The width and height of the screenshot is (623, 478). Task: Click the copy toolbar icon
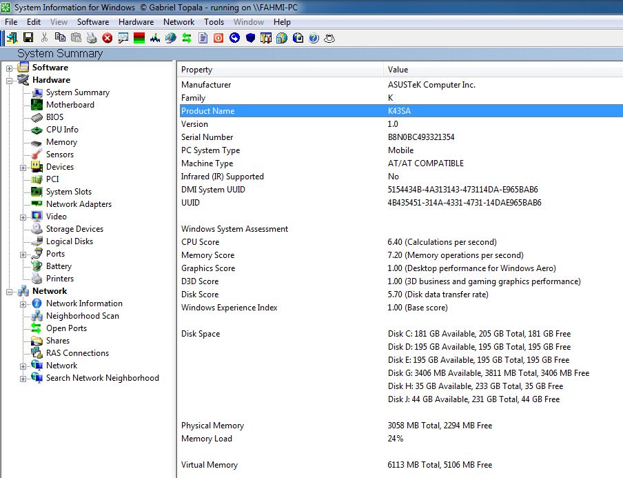point(60,38)
